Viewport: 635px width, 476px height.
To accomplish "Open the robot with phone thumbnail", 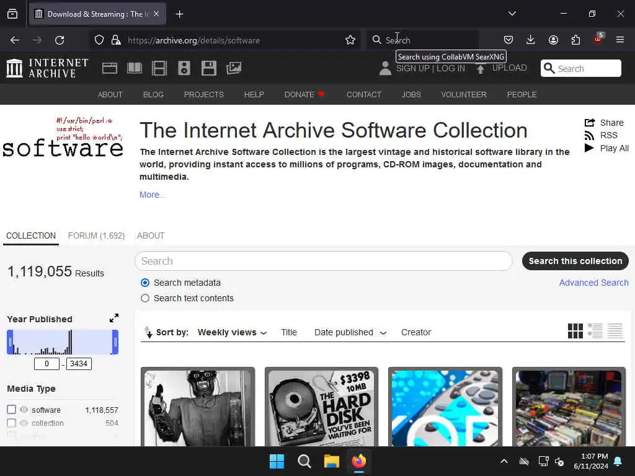I will click(198, 408).
